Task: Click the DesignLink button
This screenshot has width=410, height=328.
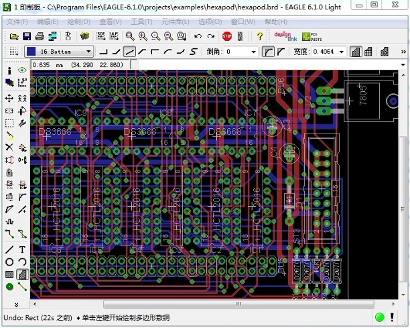Action: point(285,36)
